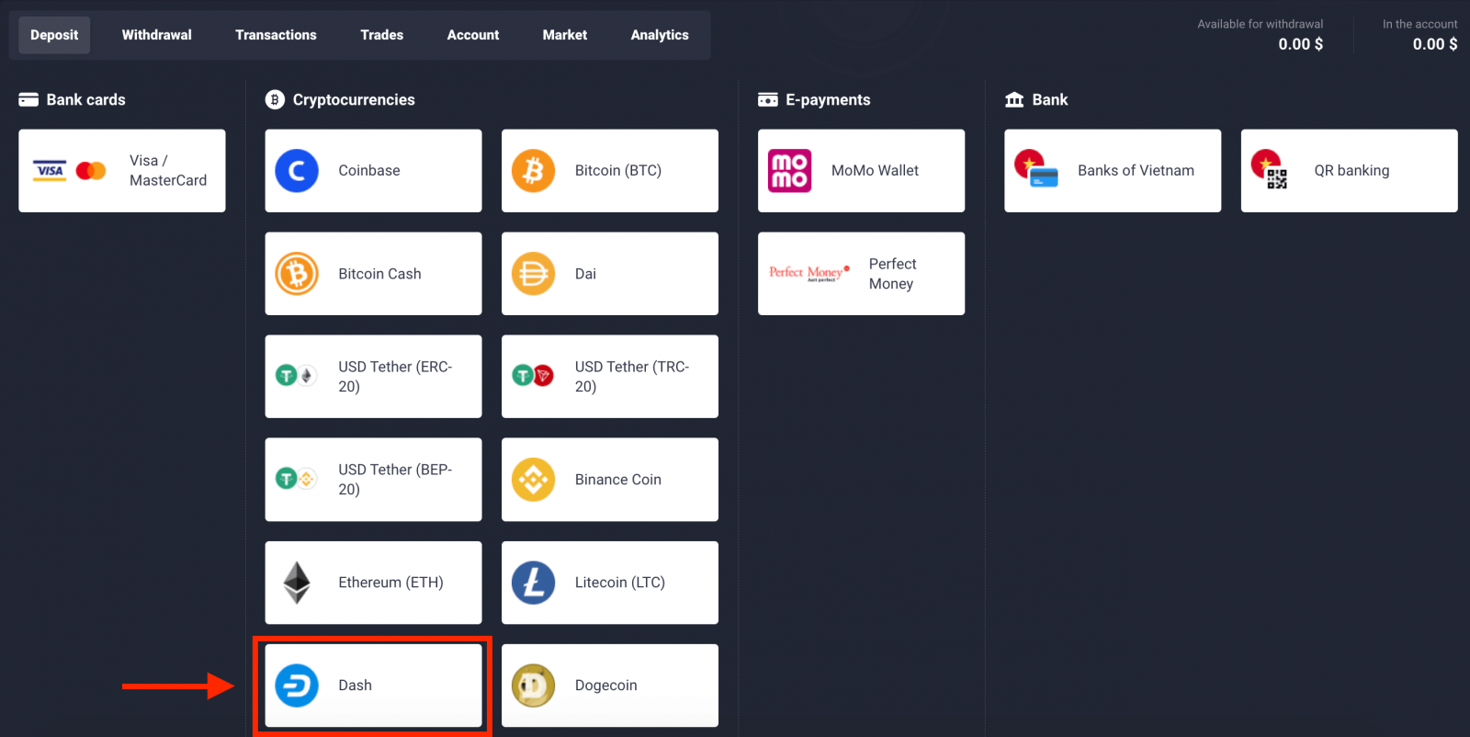The width and height of the screenshot is (1470, 737).
Task: Select QR banking option
Action: coord(1350,171)
